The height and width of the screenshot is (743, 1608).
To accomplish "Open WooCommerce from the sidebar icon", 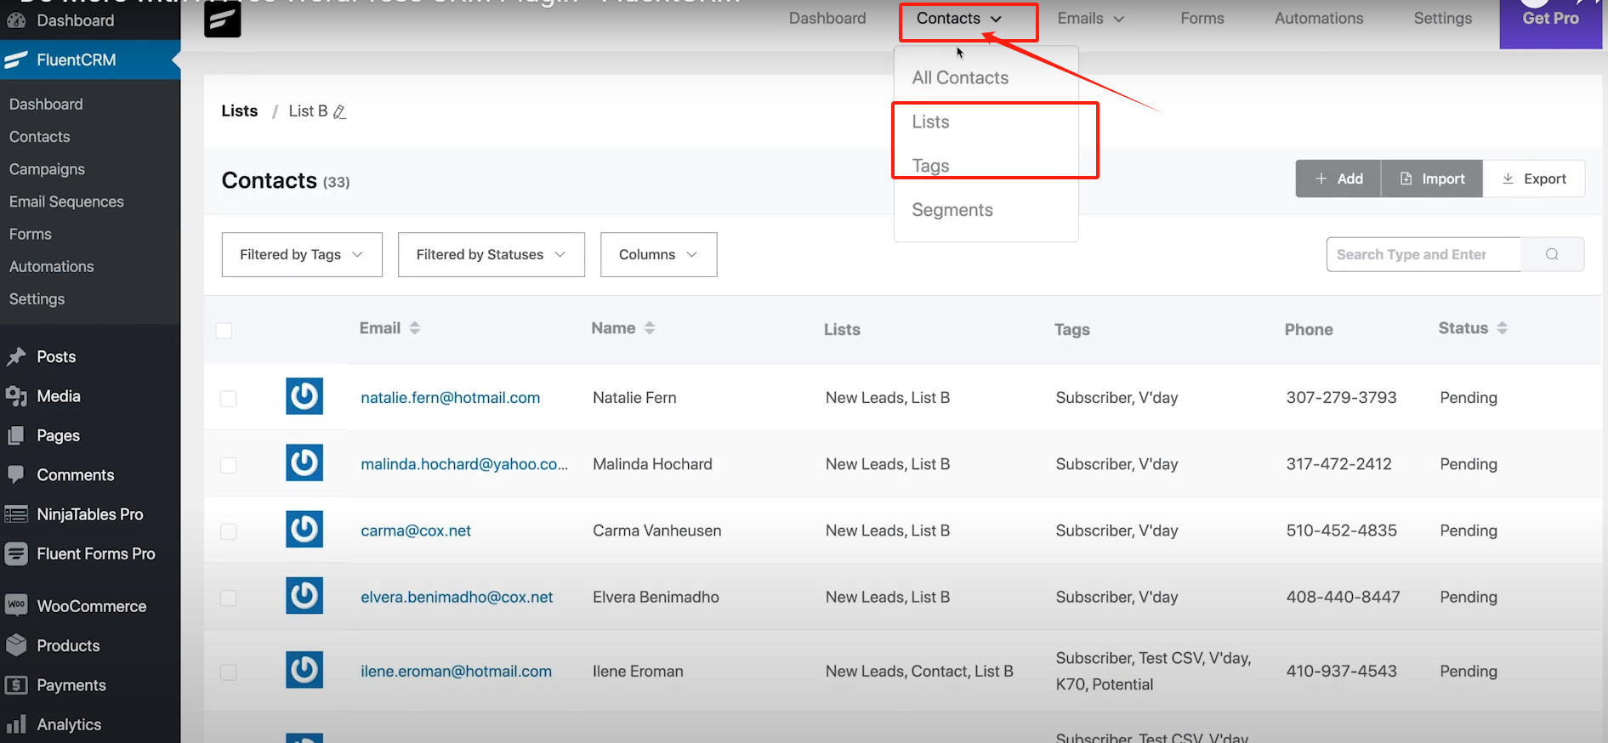I will (16, 605).
